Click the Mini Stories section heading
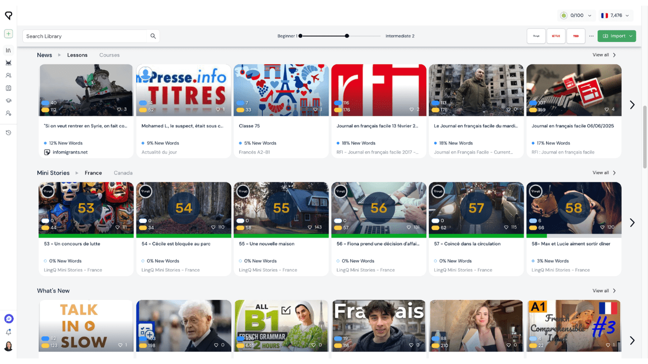 [x=53, y=173]
